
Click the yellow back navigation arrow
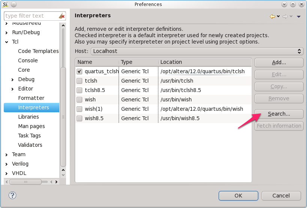(272, 17)
